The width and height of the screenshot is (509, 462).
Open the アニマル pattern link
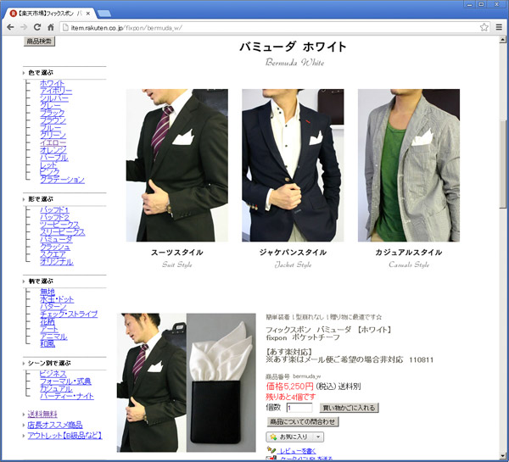(x=53, y=337)
